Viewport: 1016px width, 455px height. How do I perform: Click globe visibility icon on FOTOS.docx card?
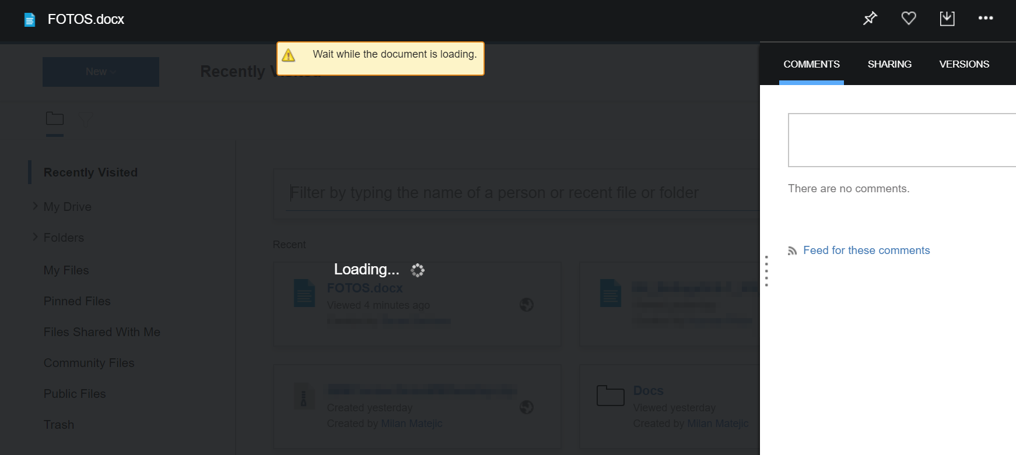(x=527, y=305)
